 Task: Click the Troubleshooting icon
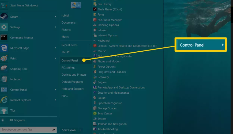[x=95, y=129]
